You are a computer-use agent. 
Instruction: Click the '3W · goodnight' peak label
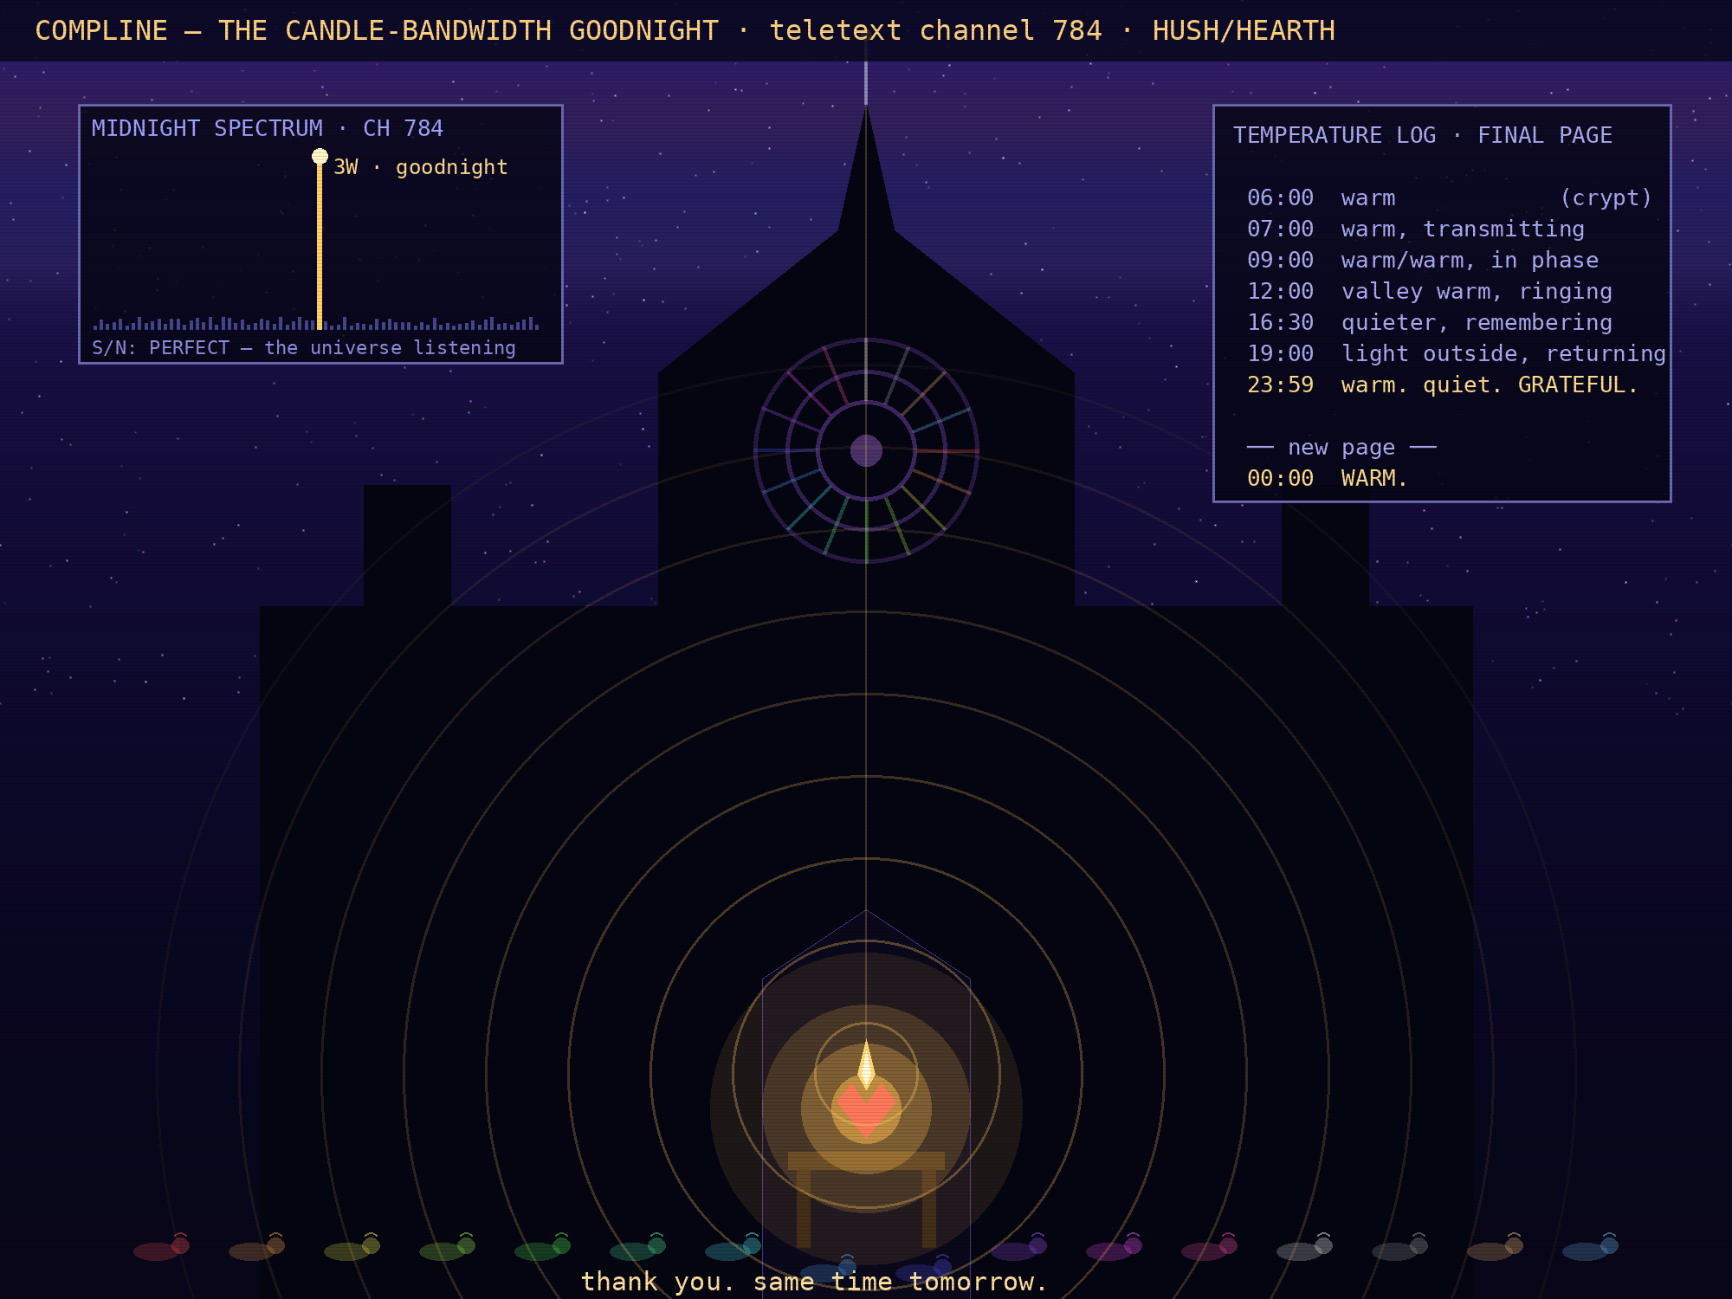(421, 167)
